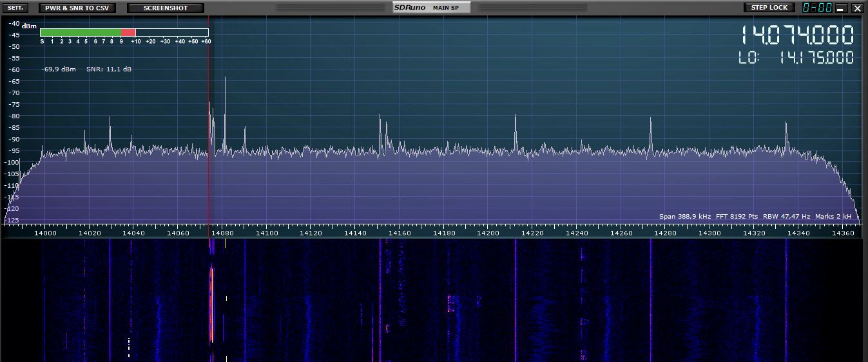Screen dimensions: 868x362
Task: Click the SNR: 11,1 dB reading
Action: 109,69
